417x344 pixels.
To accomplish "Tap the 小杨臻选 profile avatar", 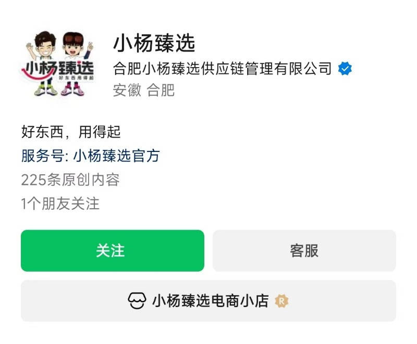I will click(58, 63).
